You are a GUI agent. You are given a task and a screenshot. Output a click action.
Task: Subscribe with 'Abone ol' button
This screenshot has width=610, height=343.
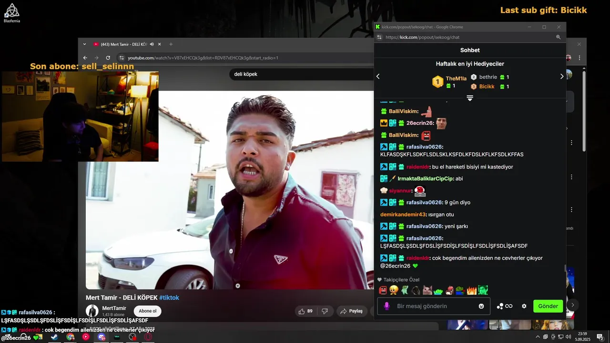tap(148, 311)
